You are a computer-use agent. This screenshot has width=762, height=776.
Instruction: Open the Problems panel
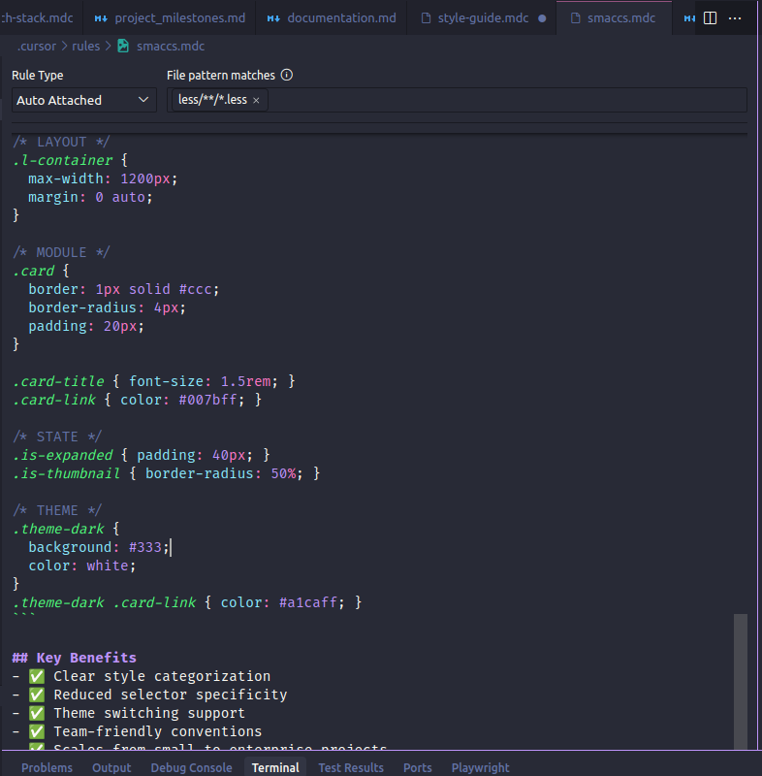47,766
